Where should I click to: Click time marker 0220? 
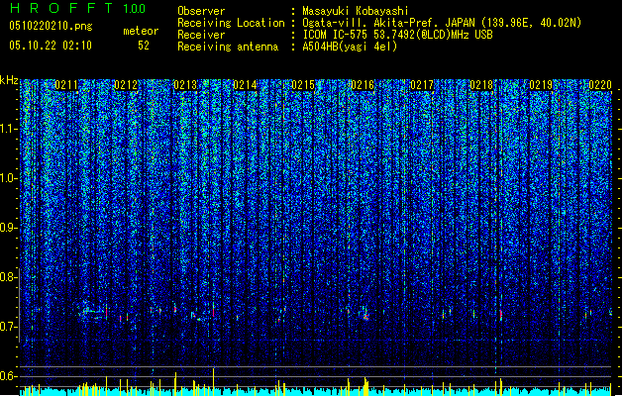[600, 85]
